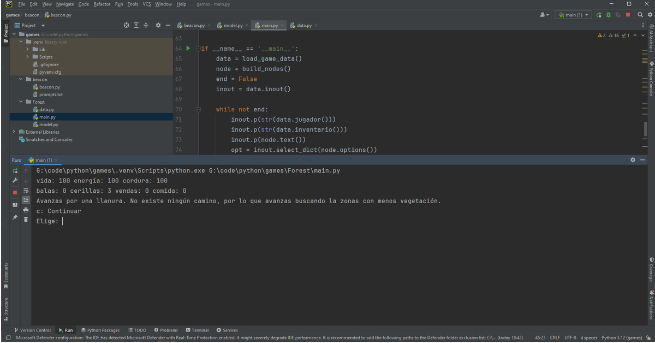Click the warnings count inspection widget
The height and width of the screenshot is (343, 655).
[x=614, y=36]
